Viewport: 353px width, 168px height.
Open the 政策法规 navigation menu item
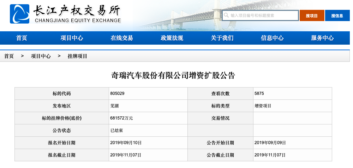[172, 38]
